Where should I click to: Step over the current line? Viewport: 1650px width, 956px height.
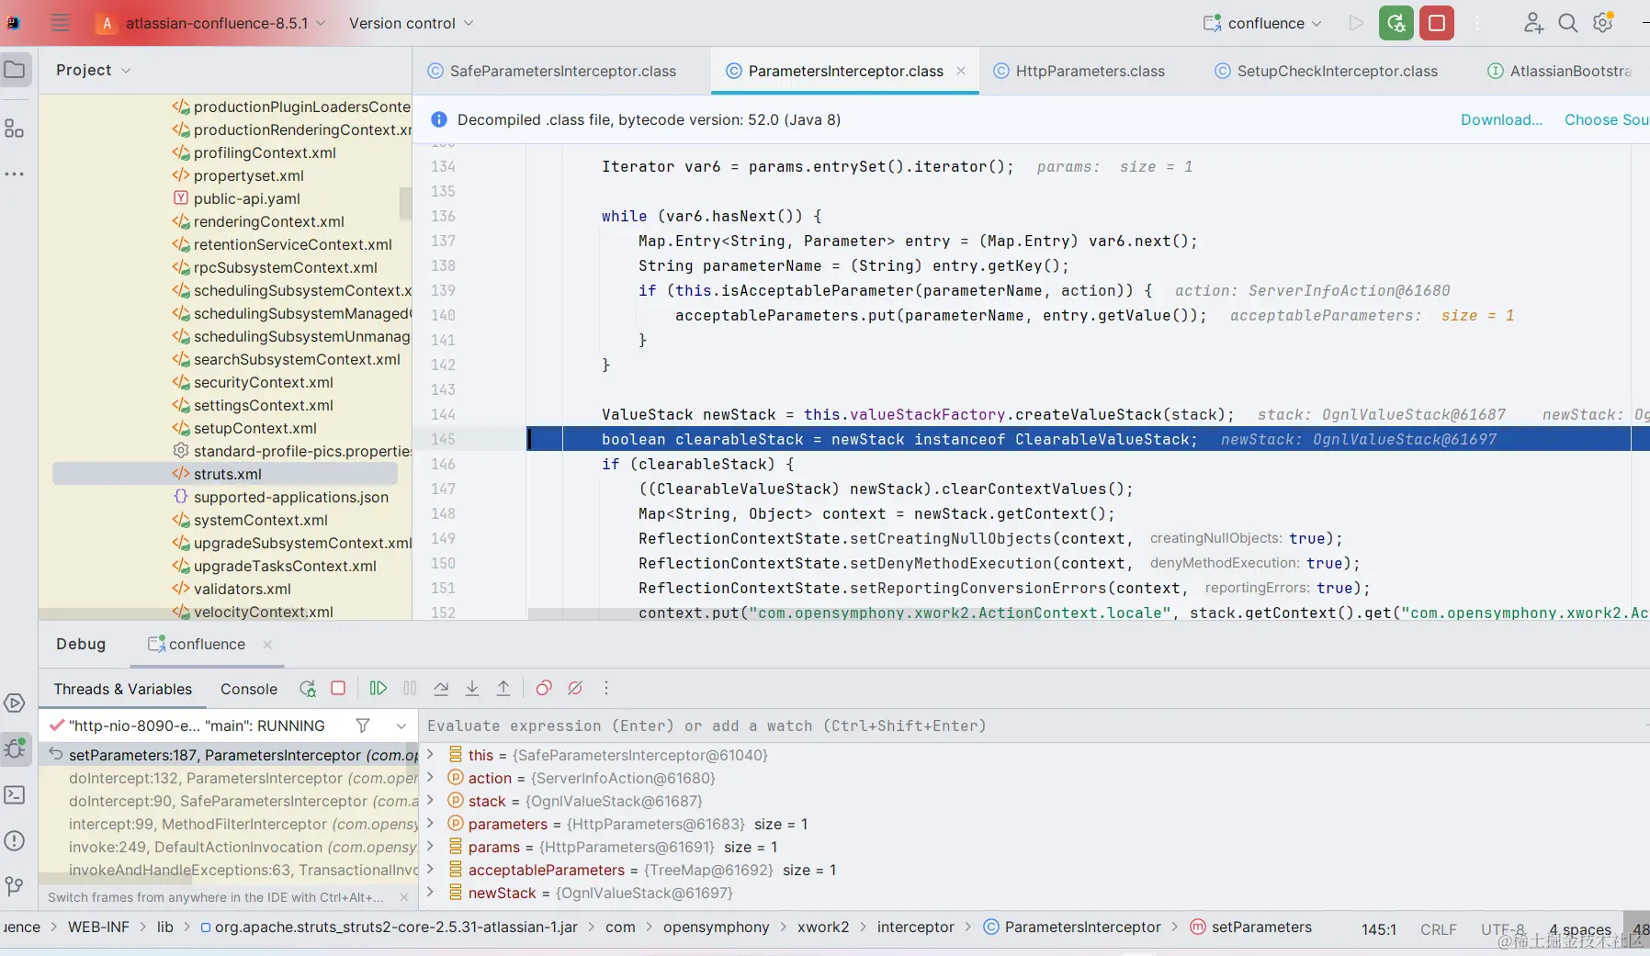pyautogui.click(x=442, y=688)
